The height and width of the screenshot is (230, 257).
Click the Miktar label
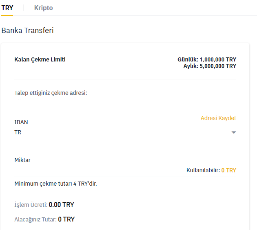pyautogui.click(x=22, y=160)
